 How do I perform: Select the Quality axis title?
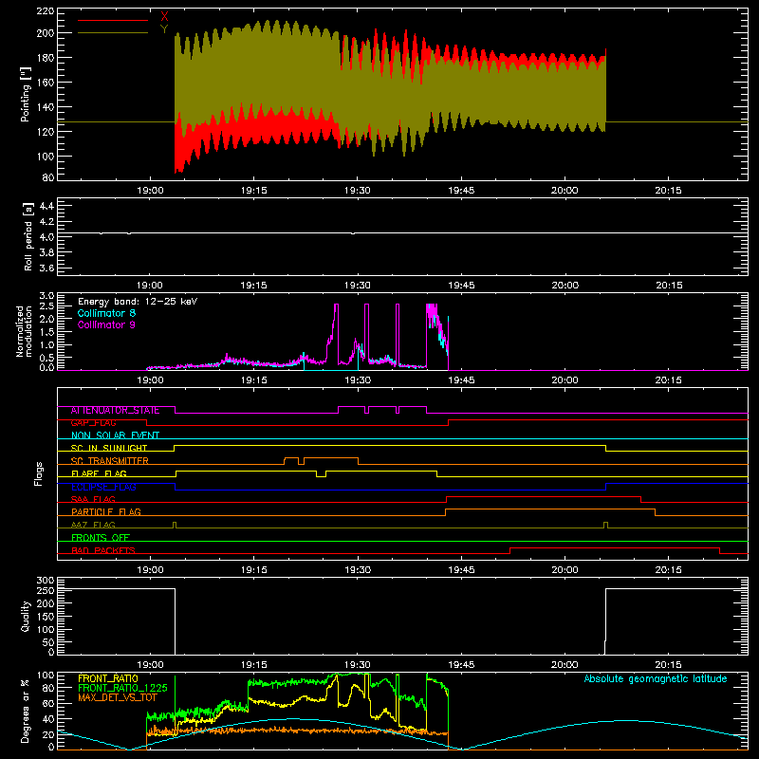tap(26, 616)
